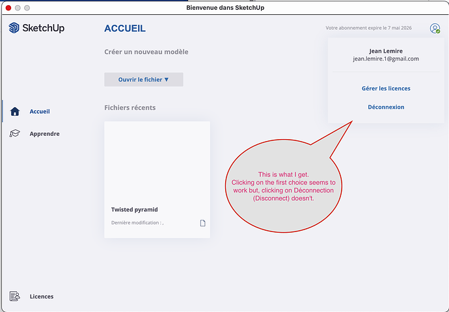Click the Jean Lemire account name
The height and width of the screenshot is (312, 449).
click(386, 51)
